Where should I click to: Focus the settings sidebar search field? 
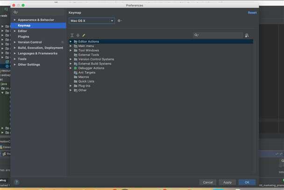click(38, 12)
